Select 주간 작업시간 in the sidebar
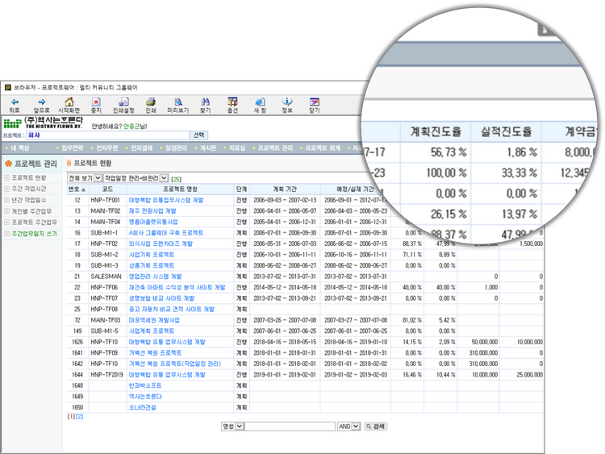This screenshot has height=454, width=605. 29,189
